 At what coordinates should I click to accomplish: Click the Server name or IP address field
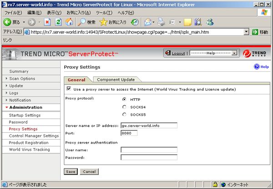coord(149,125)
